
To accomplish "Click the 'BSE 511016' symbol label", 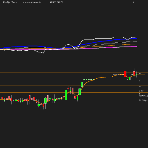I will (57, 2).
